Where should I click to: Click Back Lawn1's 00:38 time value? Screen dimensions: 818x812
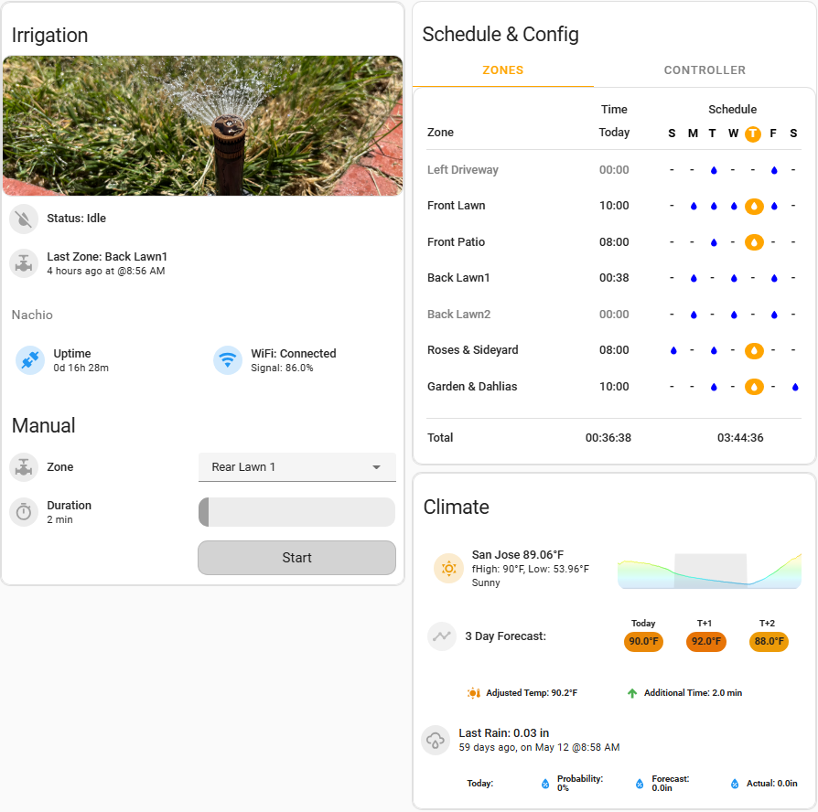[614, 278]
